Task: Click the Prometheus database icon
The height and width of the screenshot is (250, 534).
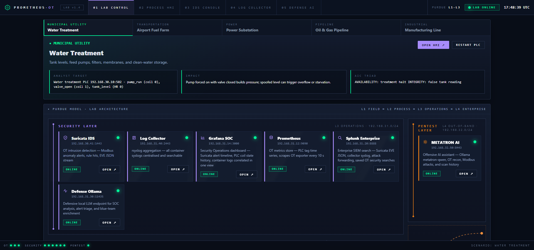Action: [271, 138]
